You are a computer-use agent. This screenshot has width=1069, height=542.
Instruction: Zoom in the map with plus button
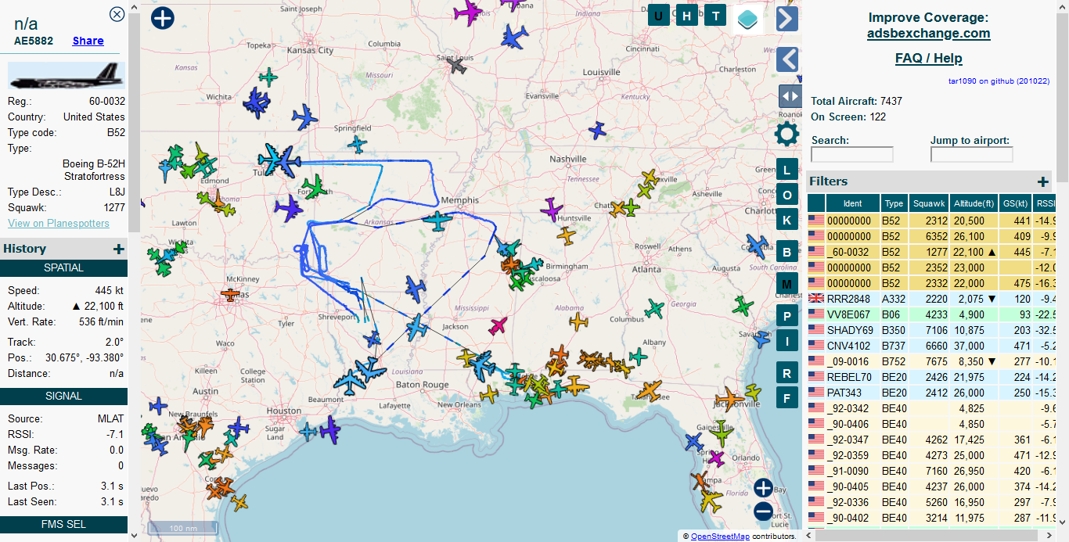click(763, 488)
